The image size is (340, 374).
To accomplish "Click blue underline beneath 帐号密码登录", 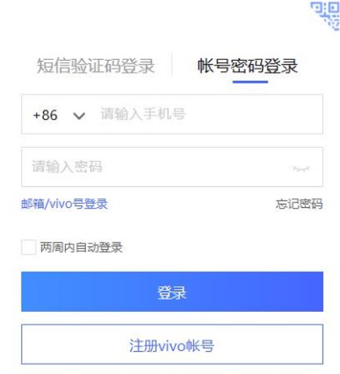I will click(250, 82).
